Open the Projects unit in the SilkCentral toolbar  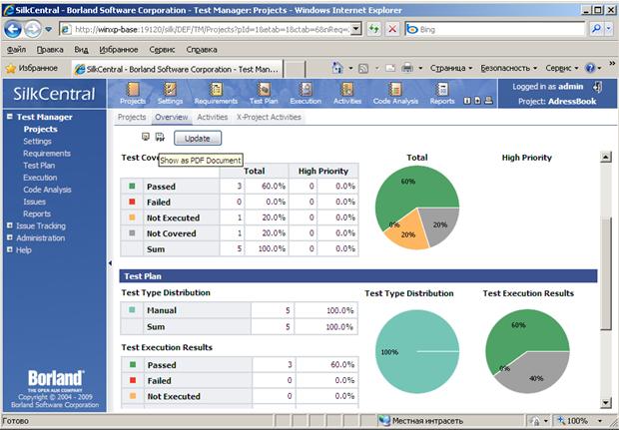tap(133, 94)
